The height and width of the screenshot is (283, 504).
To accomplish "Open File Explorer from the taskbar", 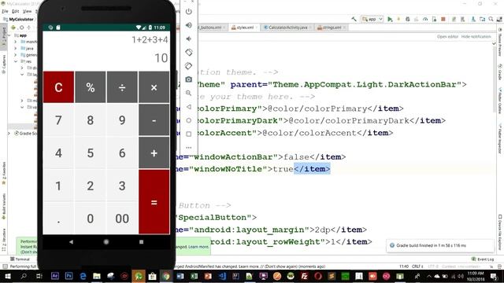I will pos(97,276).
